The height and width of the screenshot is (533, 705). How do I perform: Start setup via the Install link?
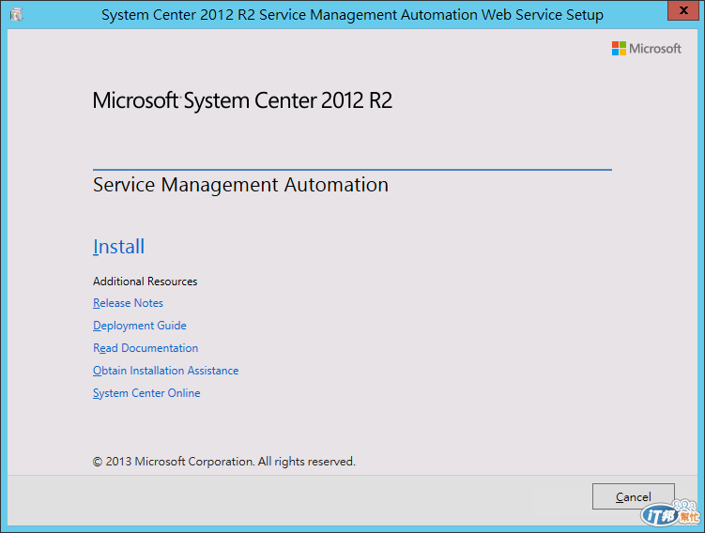tap(118, 247)
